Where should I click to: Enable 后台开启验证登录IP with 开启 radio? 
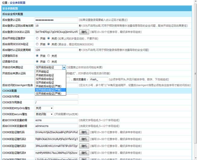click(x=37, y=38)
